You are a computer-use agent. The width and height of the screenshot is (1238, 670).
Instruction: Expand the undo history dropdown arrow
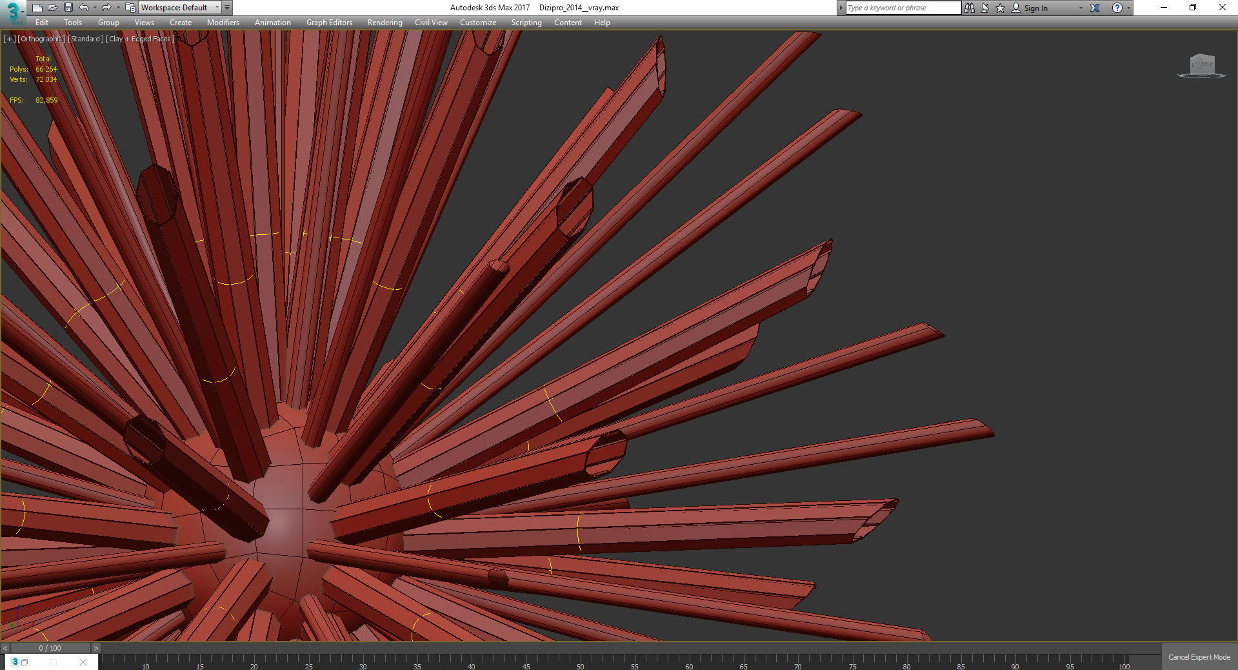(95, 8)
